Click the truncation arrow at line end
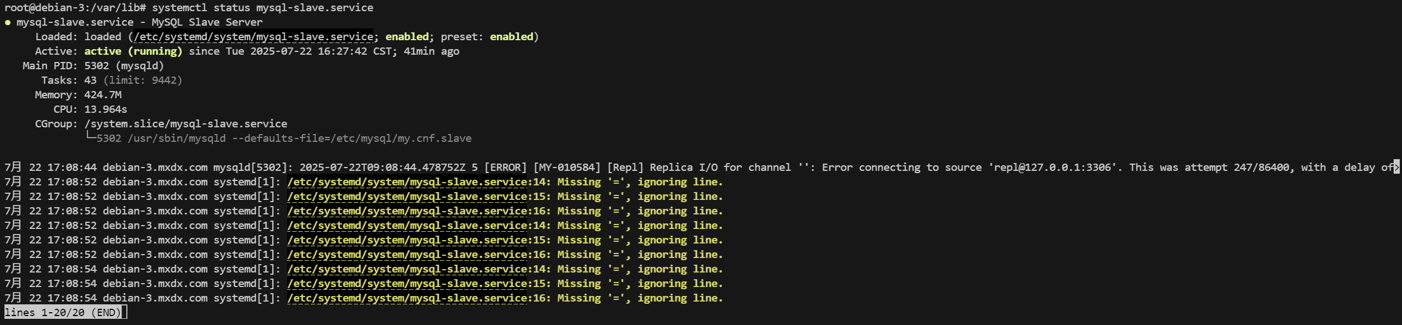This screenshot has height=325, width=1402. point(1396,167)
